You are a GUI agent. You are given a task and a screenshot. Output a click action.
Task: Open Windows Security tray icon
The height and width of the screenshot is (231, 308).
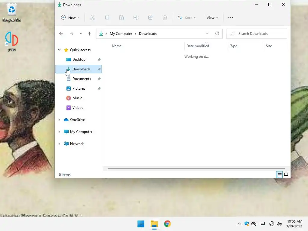[247, 224]
